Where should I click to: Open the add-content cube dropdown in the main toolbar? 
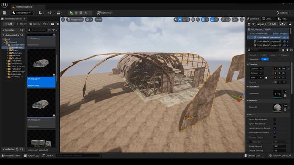[41, 13]
